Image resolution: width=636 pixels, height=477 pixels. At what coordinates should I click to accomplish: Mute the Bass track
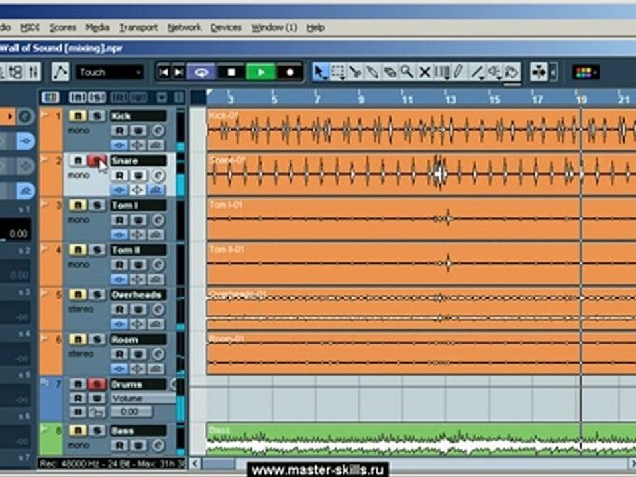point(78,431)
